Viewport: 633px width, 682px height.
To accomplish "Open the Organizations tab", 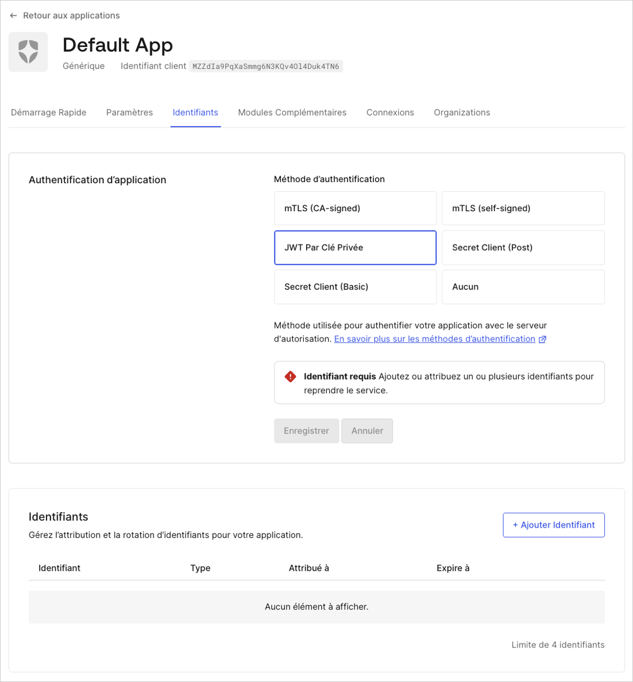I will click(x=462, y=113).
